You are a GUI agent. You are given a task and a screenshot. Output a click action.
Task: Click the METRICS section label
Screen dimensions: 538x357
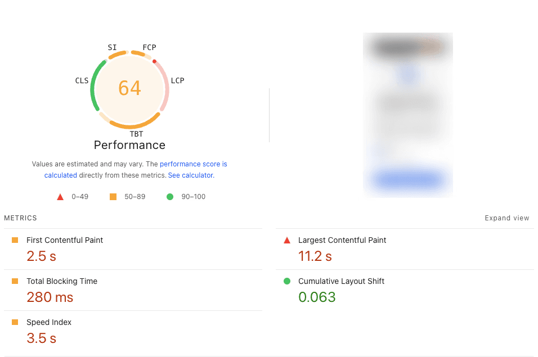pyautogui.click(x=20, y=218)
